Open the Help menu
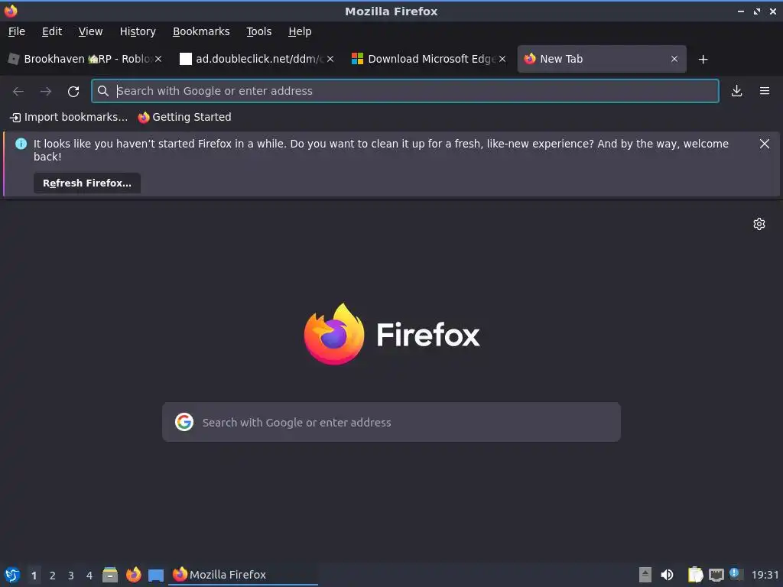The image size is (783, 587). tap(300, 31)
